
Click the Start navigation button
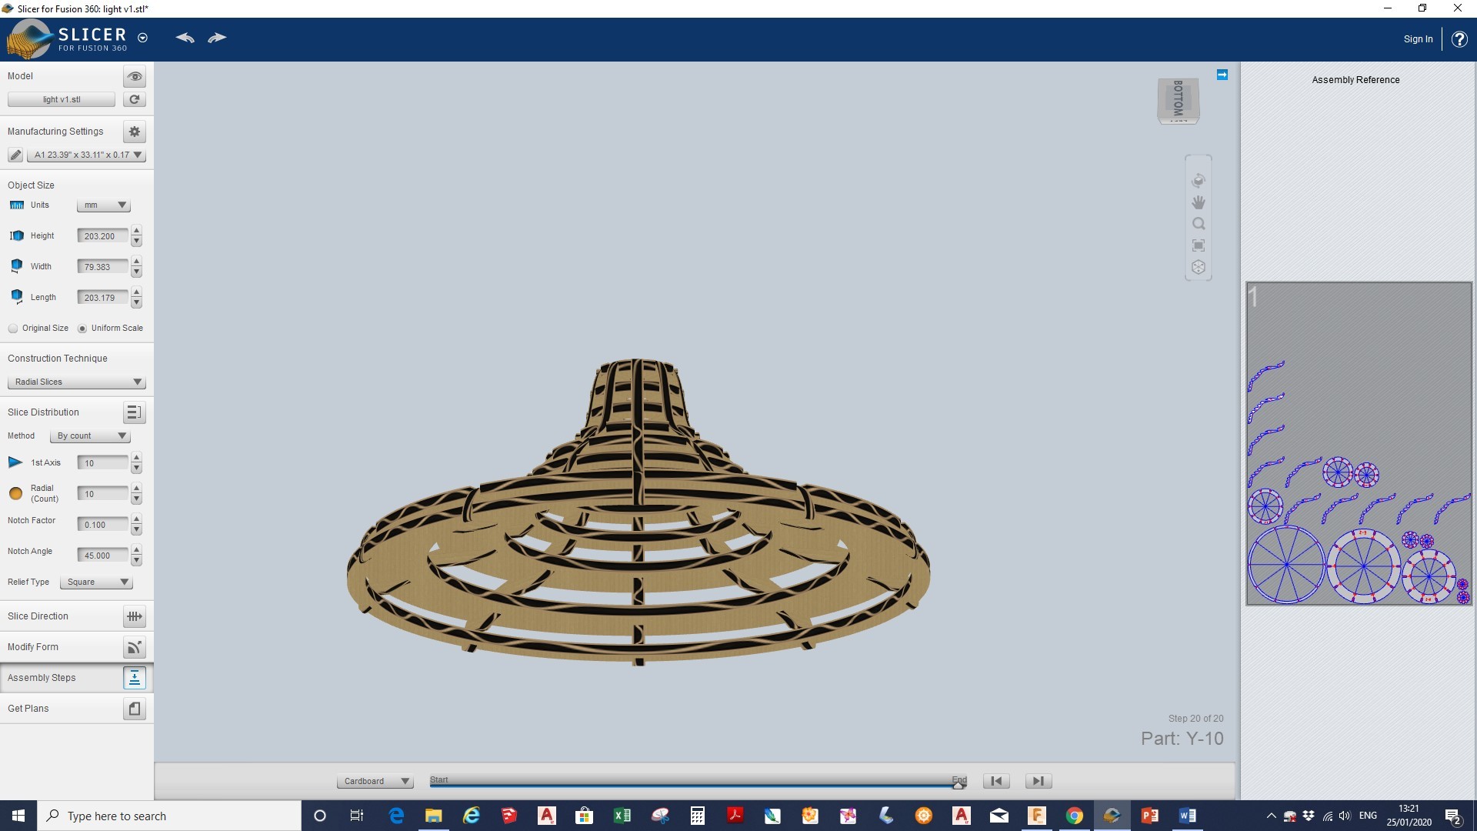coord(996,781)
